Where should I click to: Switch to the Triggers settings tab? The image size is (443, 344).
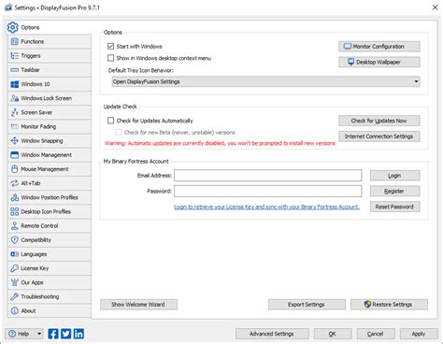tap(50, 56)
